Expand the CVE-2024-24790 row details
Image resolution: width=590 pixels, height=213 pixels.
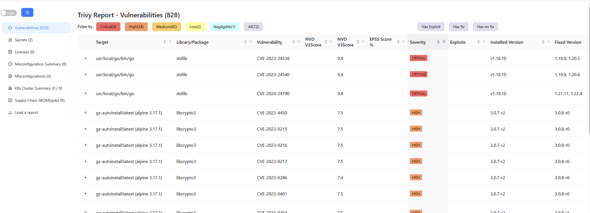point(85,93)
